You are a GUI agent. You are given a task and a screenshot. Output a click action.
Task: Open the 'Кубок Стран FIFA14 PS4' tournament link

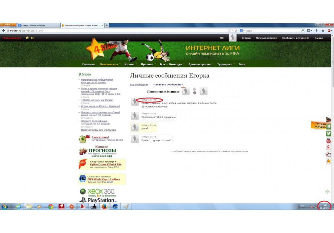click(x=106, y=164)
